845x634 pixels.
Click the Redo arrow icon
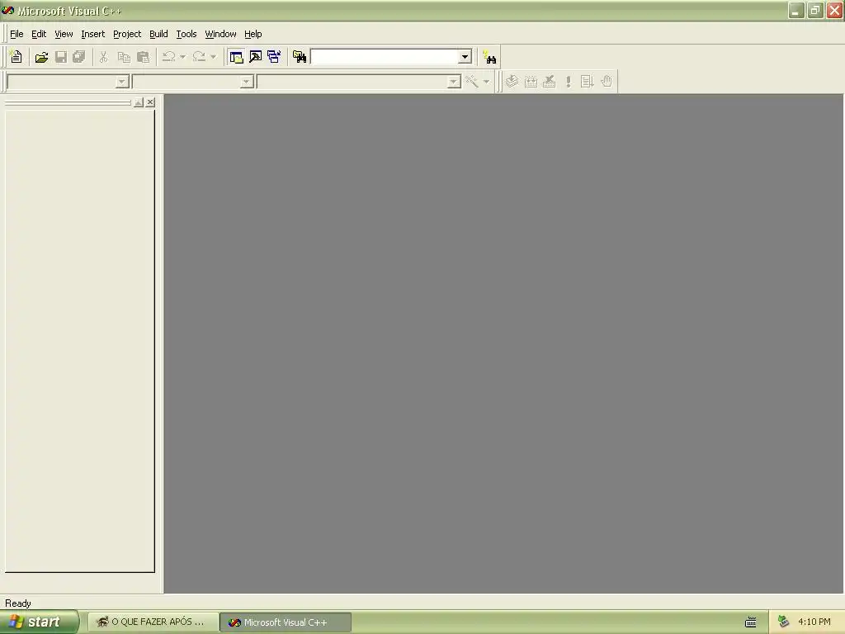tap(200, 57)
